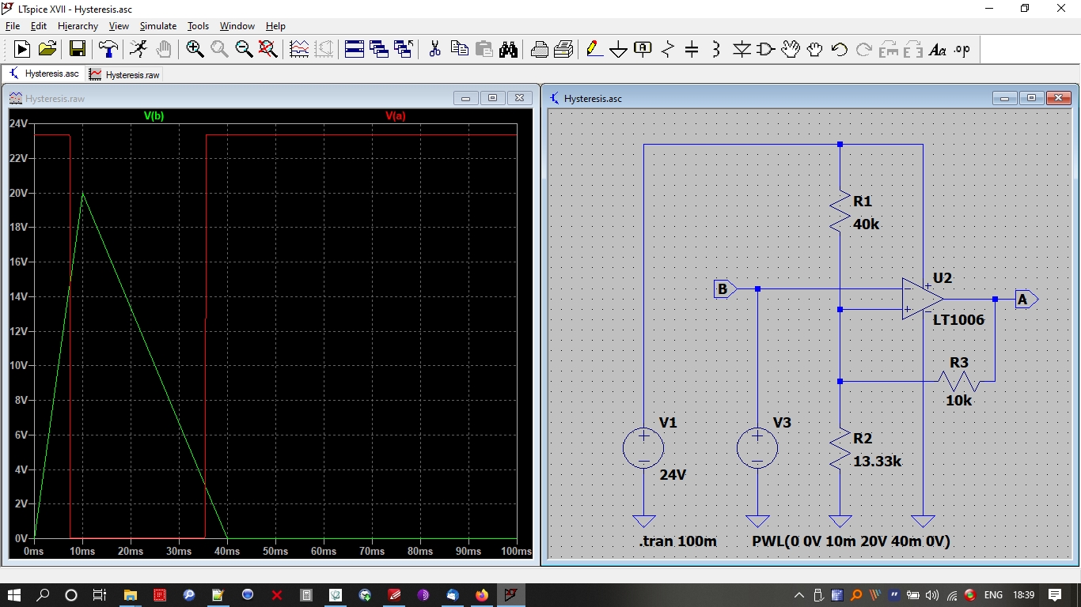Image resolution: width=1081 pixels, height=607 pixels.
Task: Click the Halt hand icon
Action: [163, 49]
